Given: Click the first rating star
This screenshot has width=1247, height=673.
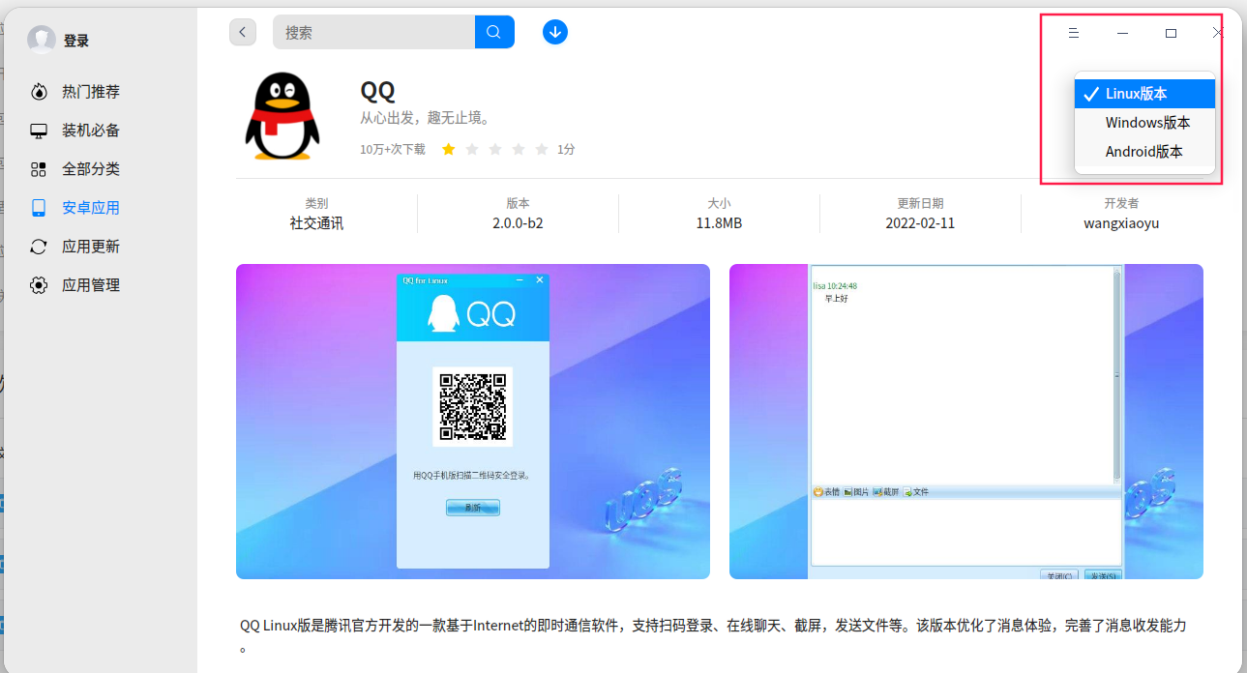Looking at the screenshot, I should pos(449,149).
